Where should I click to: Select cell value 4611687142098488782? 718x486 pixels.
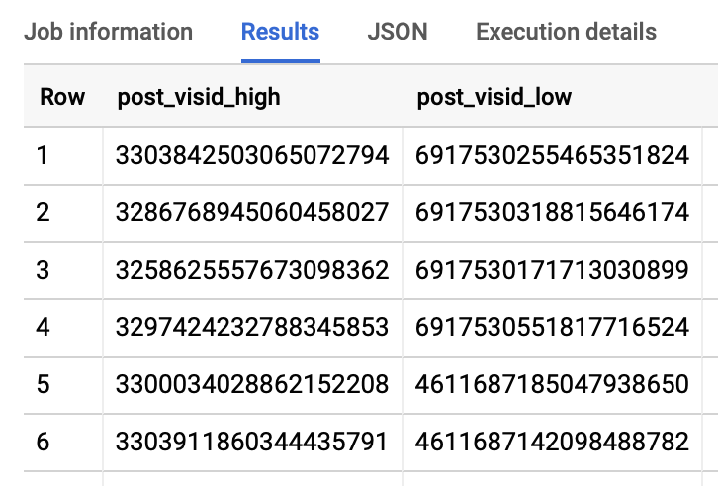(552, 442)
